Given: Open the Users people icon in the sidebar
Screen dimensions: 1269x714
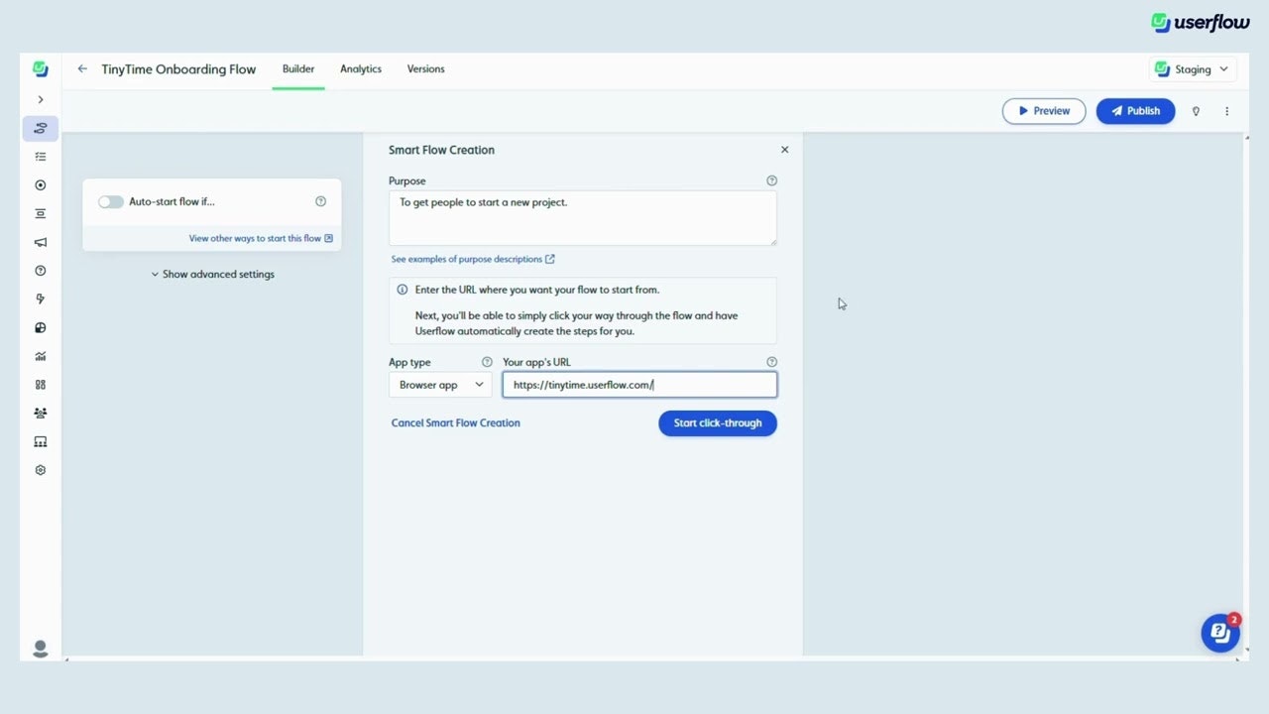Looking at the screenshot, I should (41, 414).
